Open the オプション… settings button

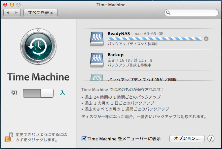pyautogui.click(x=187, y=138)
